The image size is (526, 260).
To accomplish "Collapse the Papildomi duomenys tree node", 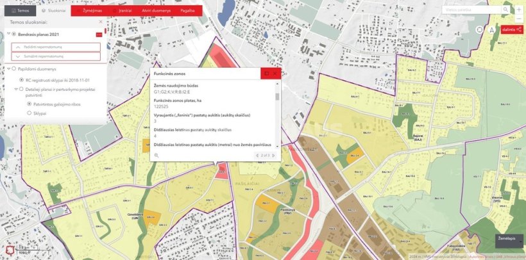I will 7,69.
